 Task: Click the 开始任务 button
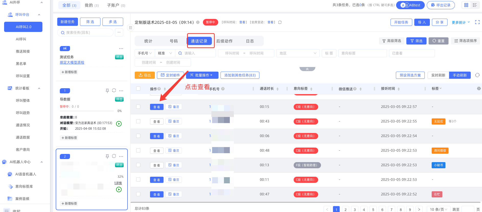(x=401, y=22)
